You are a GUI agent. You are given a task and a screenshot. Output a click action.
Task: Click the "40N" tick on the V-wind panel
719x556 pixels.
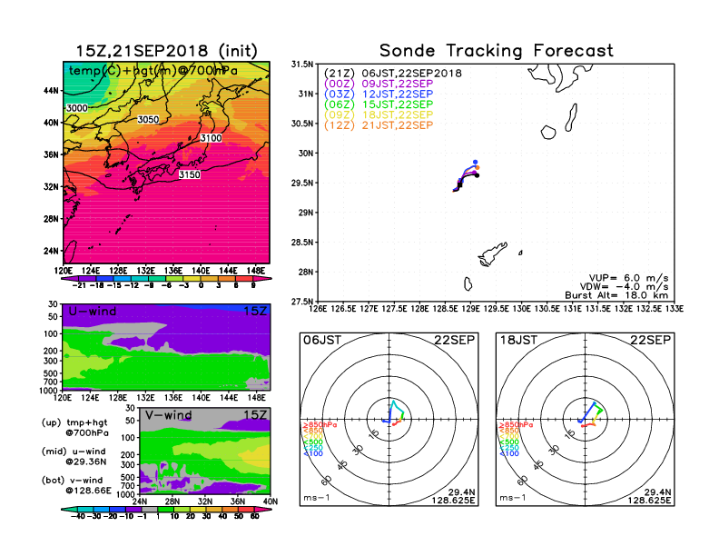(271, 501)
